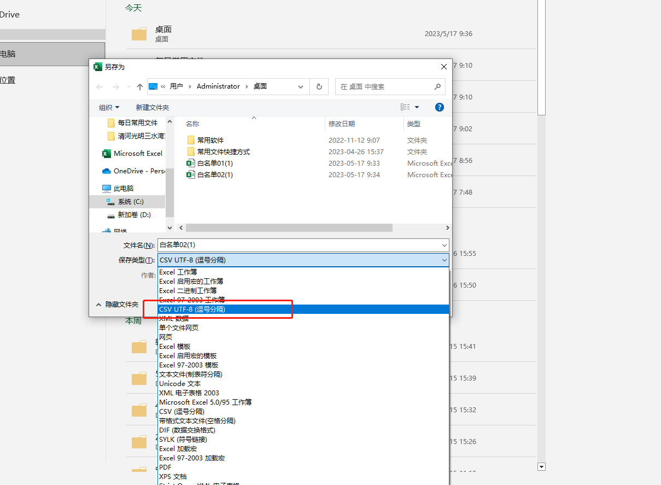
Task: Choose Excel 97-2003 加载宏 format
Action: (303, 458)
